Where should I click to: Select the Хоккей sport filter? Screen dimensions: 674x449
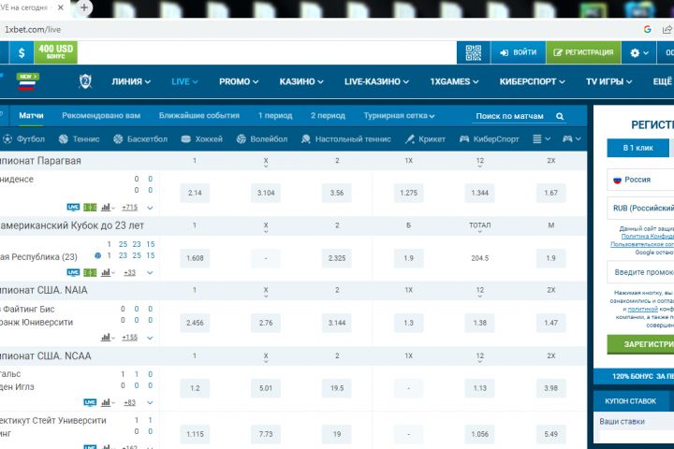[x=202, y=138]
